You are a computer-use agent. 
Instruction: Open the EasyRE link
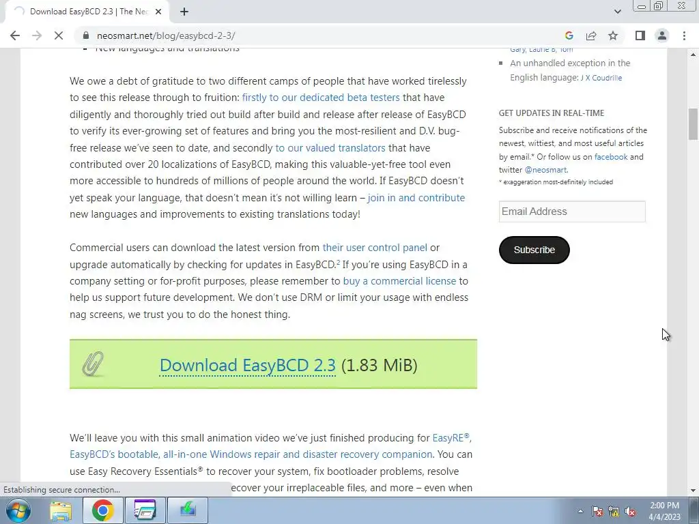pyautogui.click(x=451, y=438)
